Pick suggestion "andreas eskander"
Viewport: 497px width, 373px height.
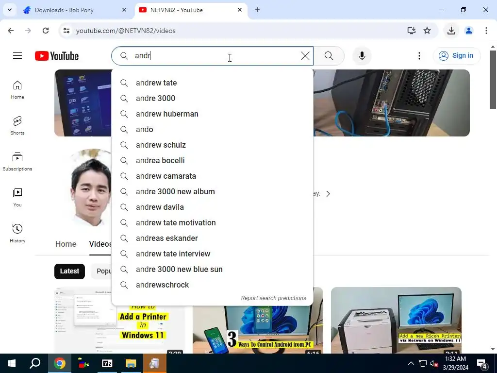[x=212, y=238]
